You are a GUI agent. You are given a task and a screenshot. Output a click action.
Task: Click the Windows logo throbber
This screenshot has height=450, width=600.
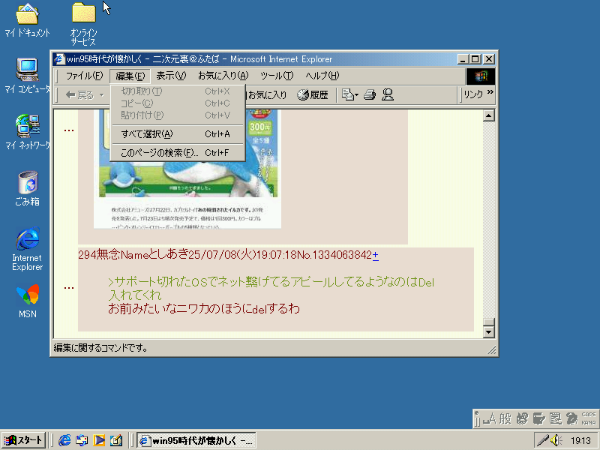pyautogui.click(x=481, y=76)
